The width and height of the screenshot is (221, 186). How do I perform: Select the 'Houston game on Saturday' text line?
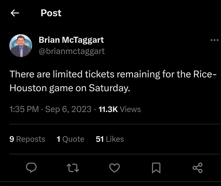pos(70,88)
